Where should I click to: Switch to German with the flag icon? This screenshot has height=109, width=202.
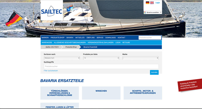pos(147,3)
